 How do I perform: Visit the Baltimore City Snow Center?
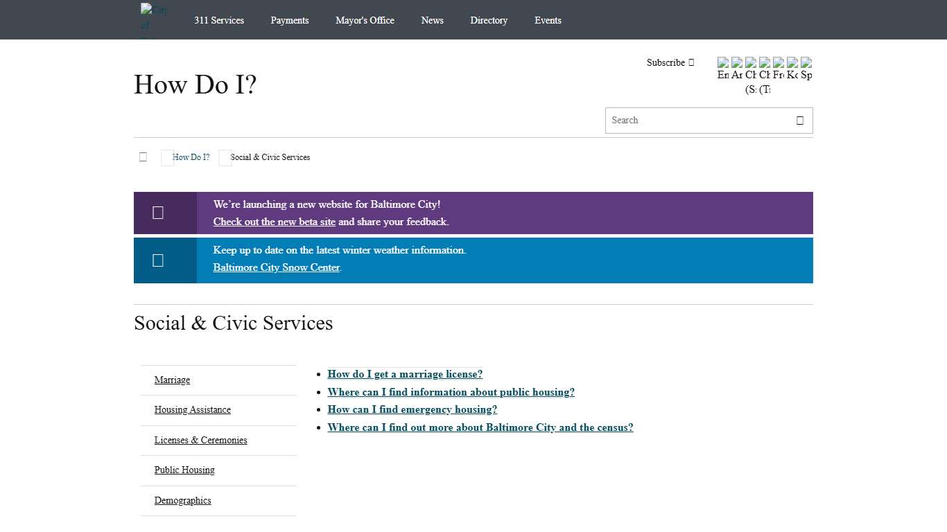click(x=276, y=267)
